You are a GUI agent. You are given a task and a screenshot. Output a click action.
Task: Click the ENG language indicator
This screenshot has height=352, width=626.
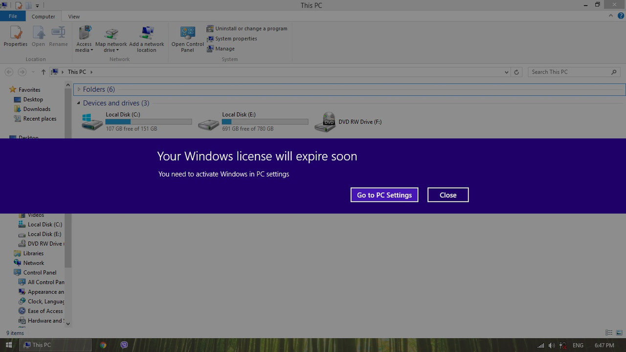578,346
